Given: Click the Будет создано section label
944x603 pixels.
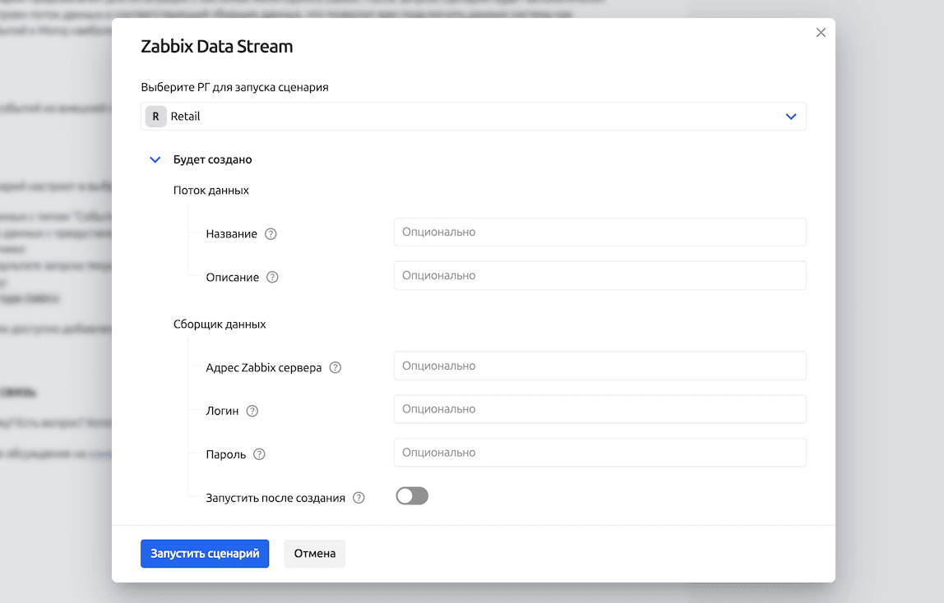Looking at the screenshot, I should (212, 160).
